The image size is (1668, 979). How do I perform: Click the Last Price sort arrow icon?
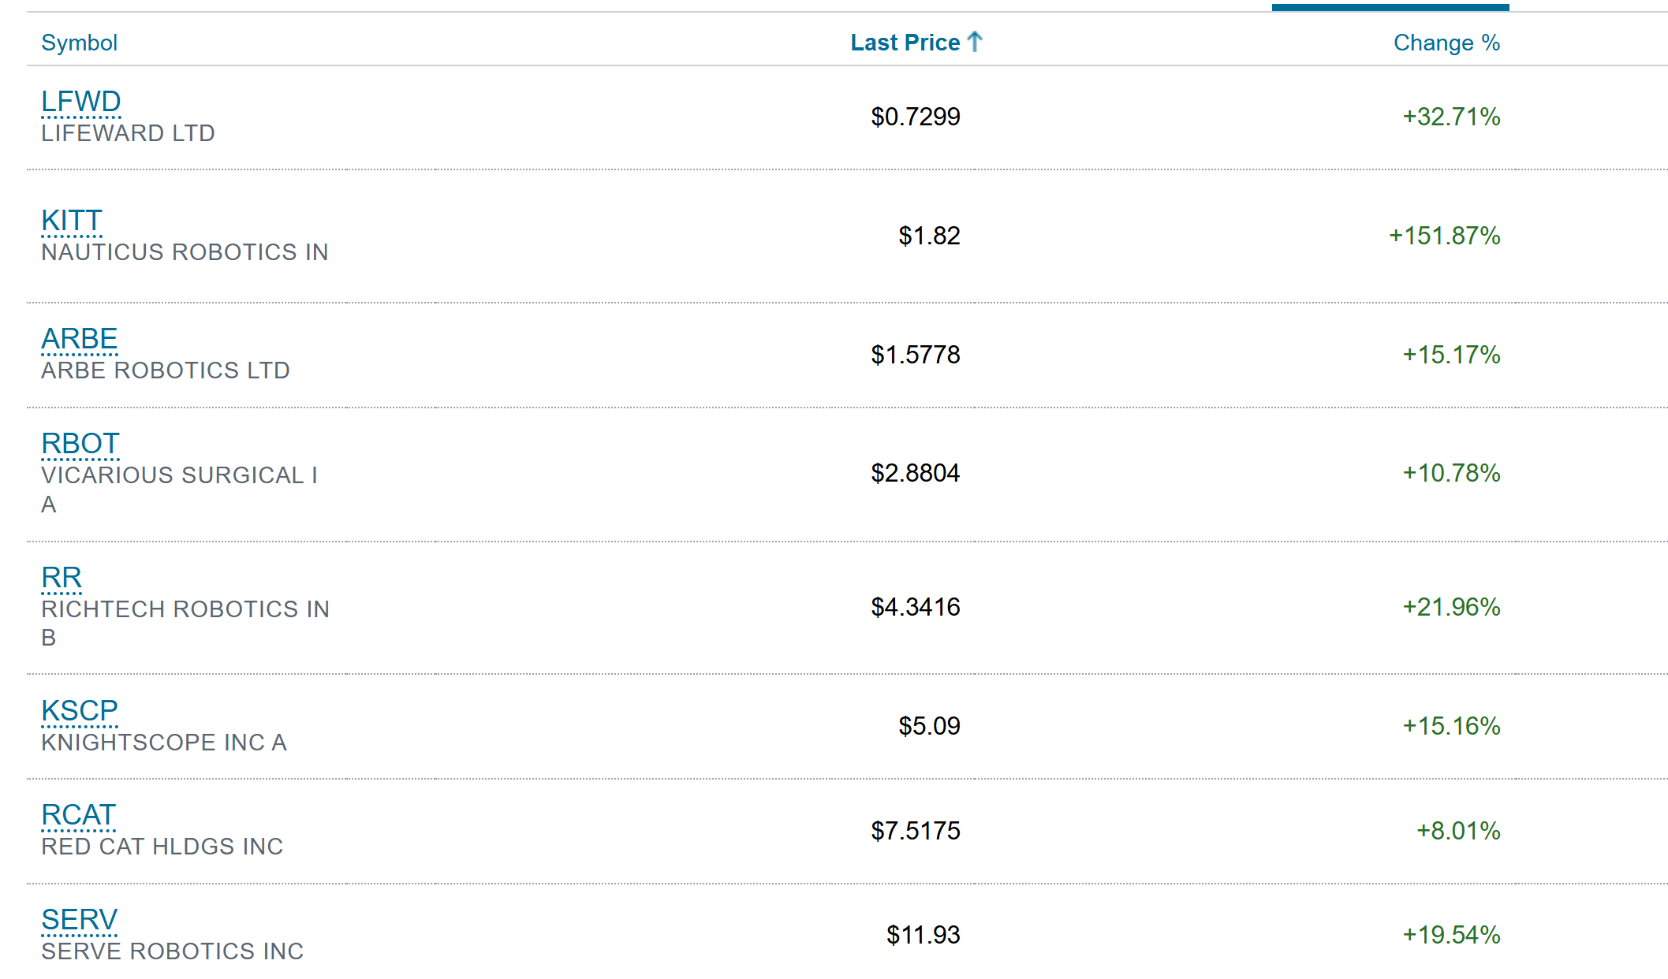(975, 41)
